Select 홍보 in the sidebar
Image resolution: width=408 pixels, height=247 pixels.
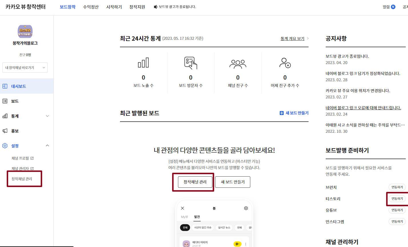click(x=27, y=131)
